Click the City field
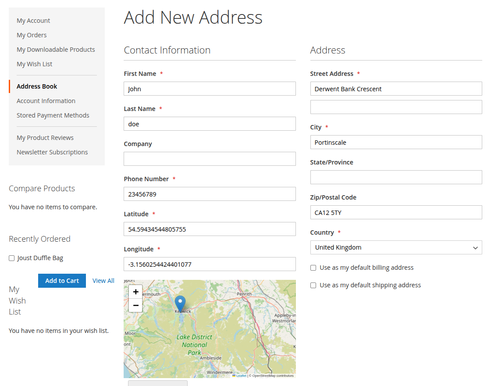Image resolution: width=491 pixels, height=386 pixels. coord(396,142)
